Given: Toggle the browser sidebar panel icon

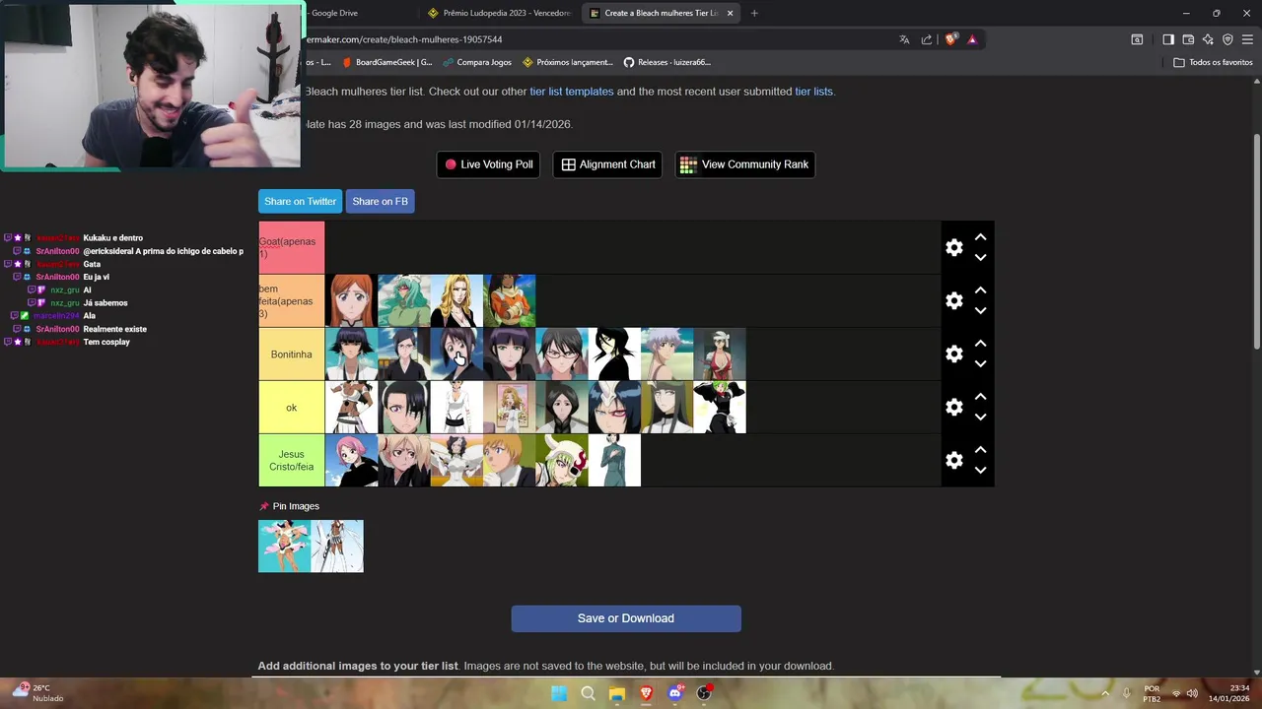Looking at the screenshot, I should tap(1168, 39).
